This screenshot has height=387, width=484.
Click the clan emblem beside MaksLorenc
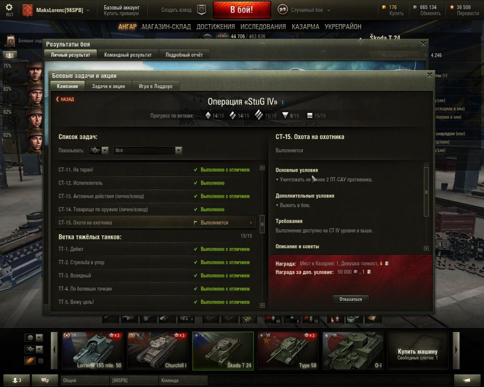click(x=27, y=10)
